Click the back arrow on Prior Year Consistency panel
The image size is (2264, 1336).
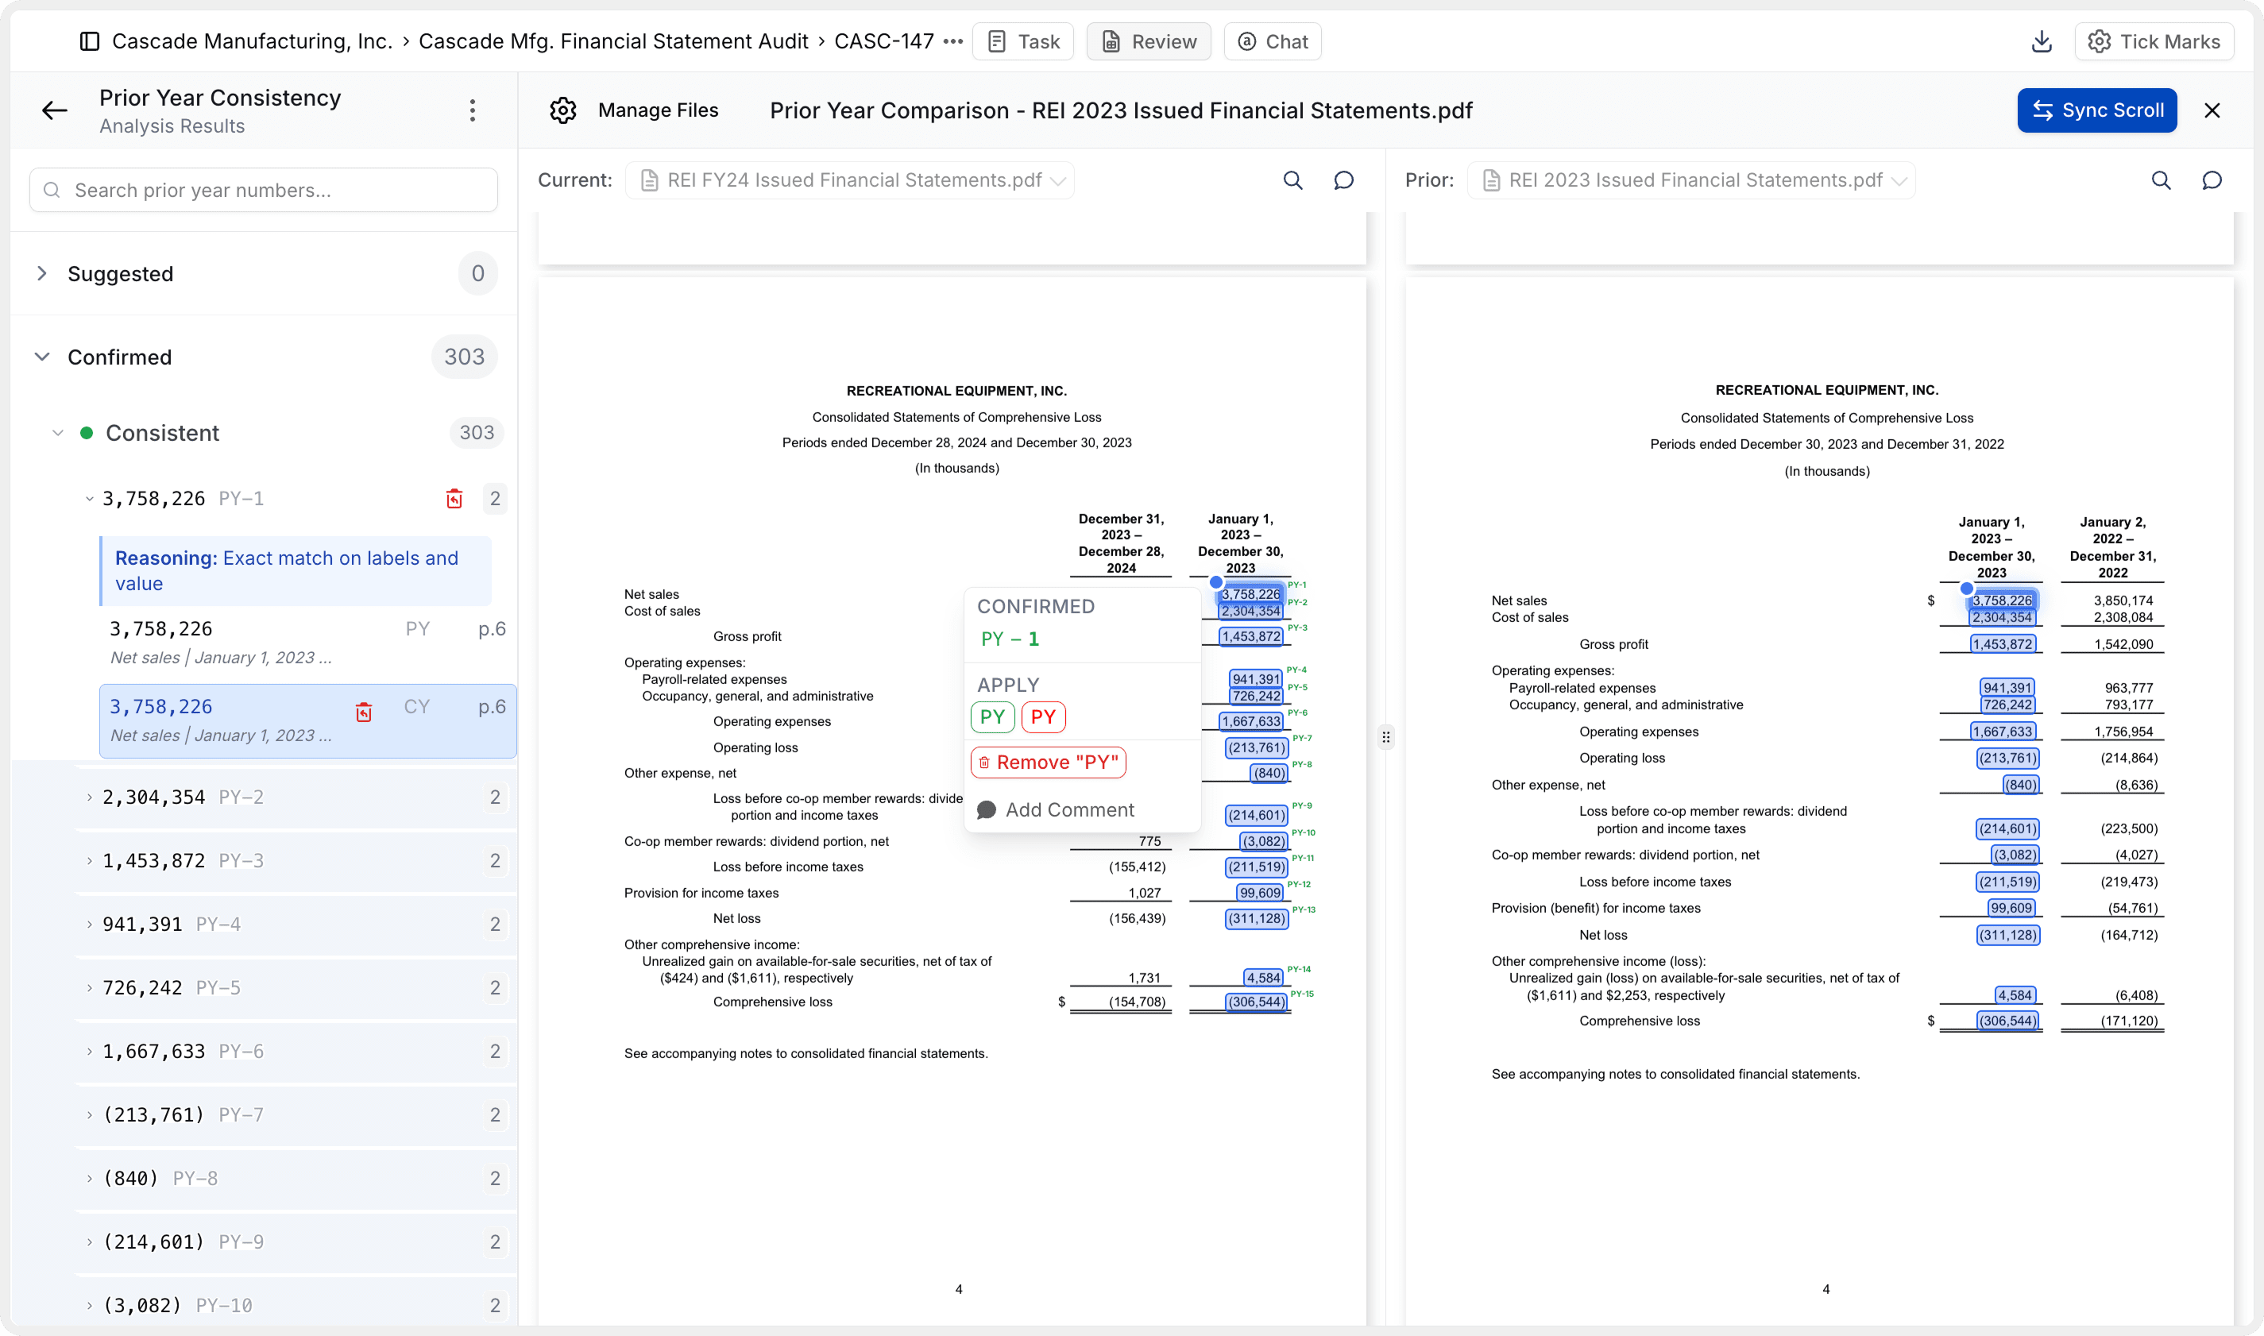(54, 110)
